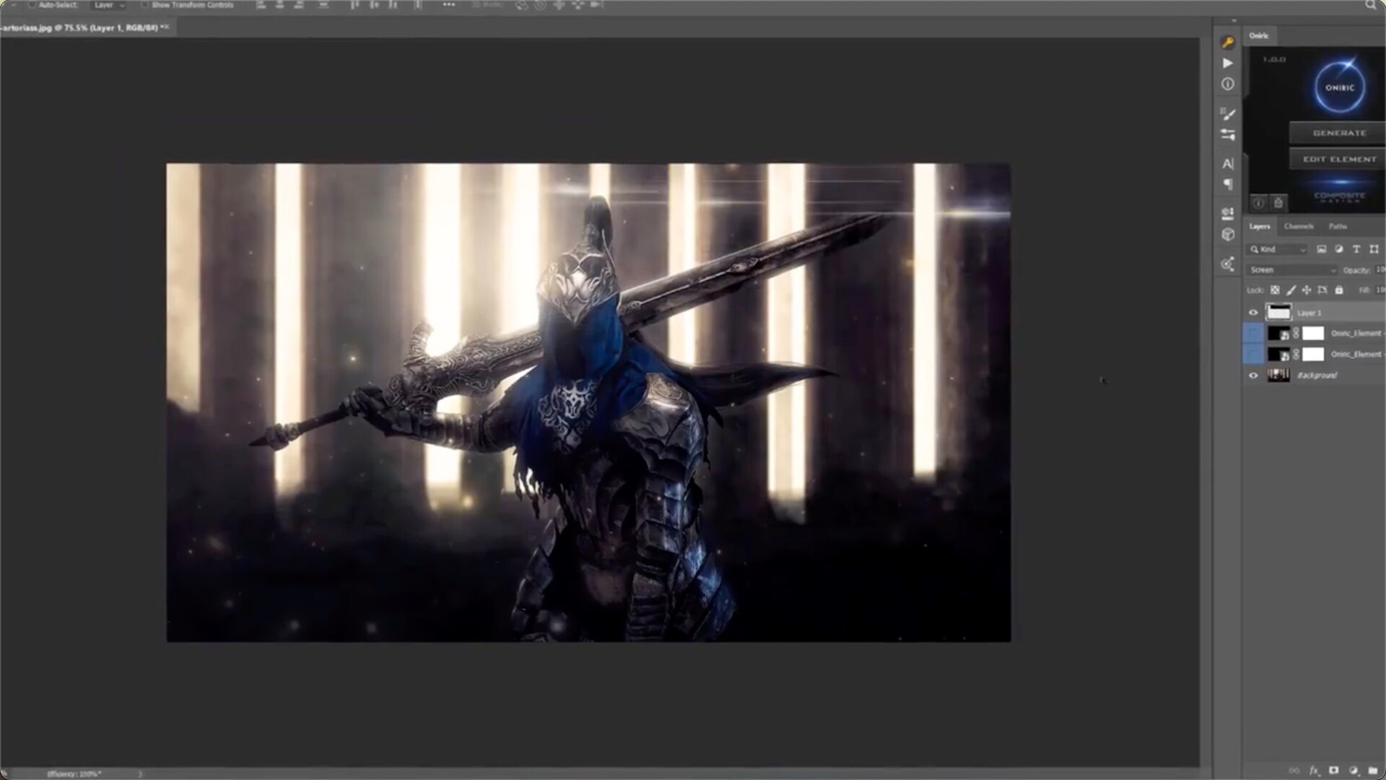Viewport: 1386px width, 780px height.
Task: Show the upper Oniric_Element layer visibility
Action: point(1253,334)
